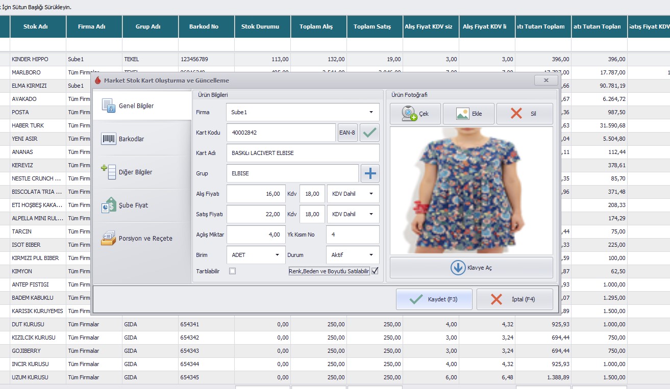Save the stock card with Kaydet (F3)
The image size is (670, 389).
tap(434, 299)
